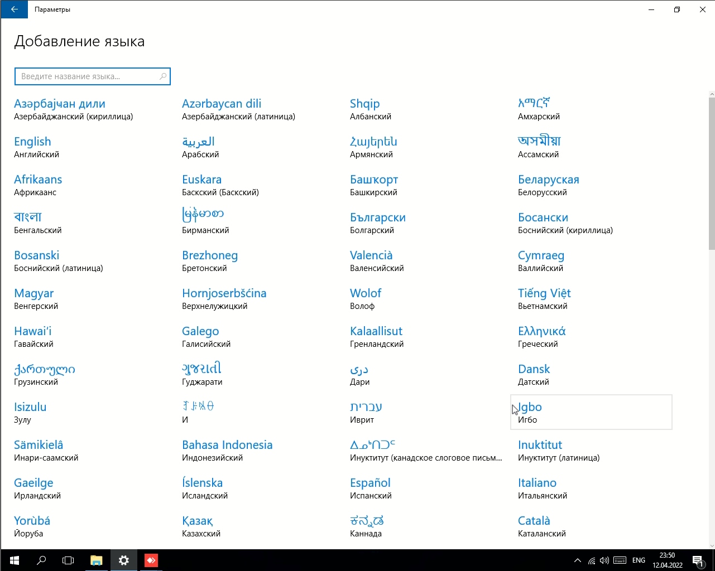Click the back arrow in Settings window
The width and height of the screenshot is (715, 571).
[14, 9]
